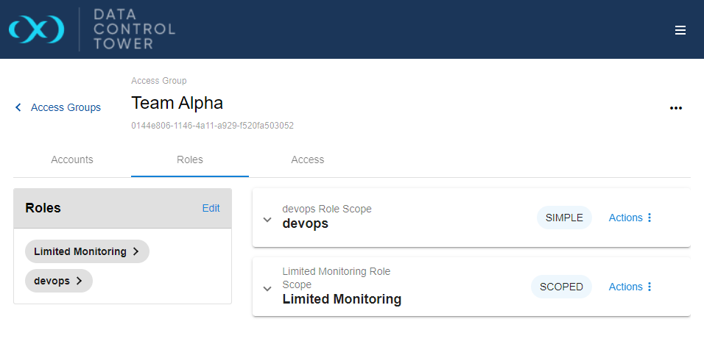This screenshot has width=704, height=355.
Task: Expand the devops Role Scope panel
Action: click(267, 219)
